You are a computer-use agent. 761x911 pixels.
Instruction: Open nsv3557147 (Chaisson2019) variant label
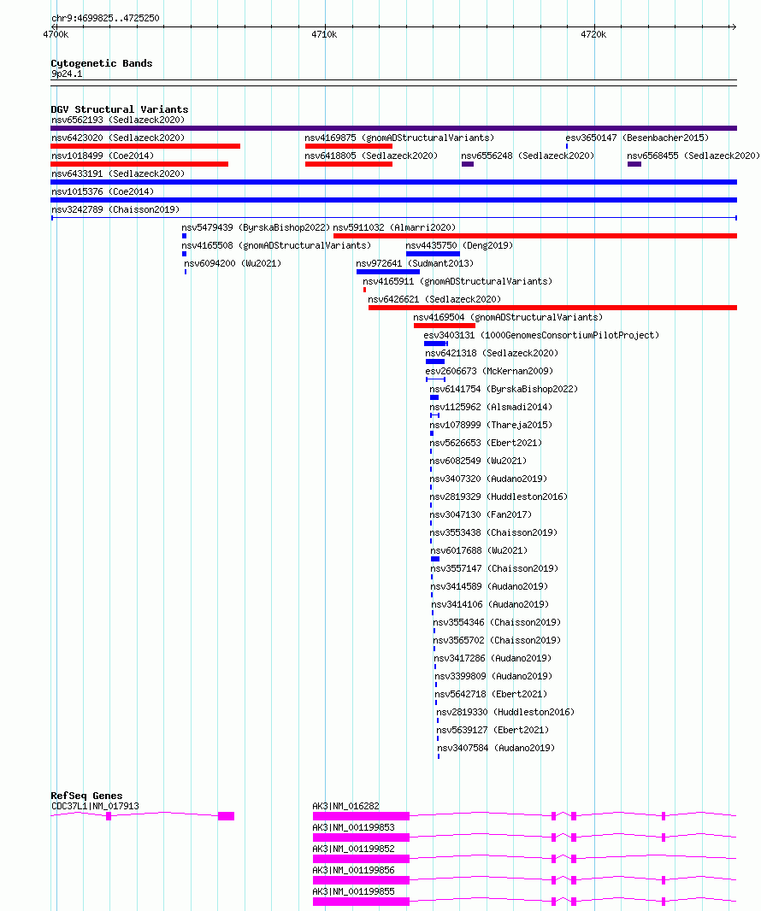click(x=494, y=569)
